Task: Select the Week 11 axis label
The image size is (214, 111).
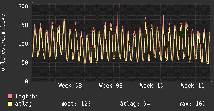Action: 193,86
